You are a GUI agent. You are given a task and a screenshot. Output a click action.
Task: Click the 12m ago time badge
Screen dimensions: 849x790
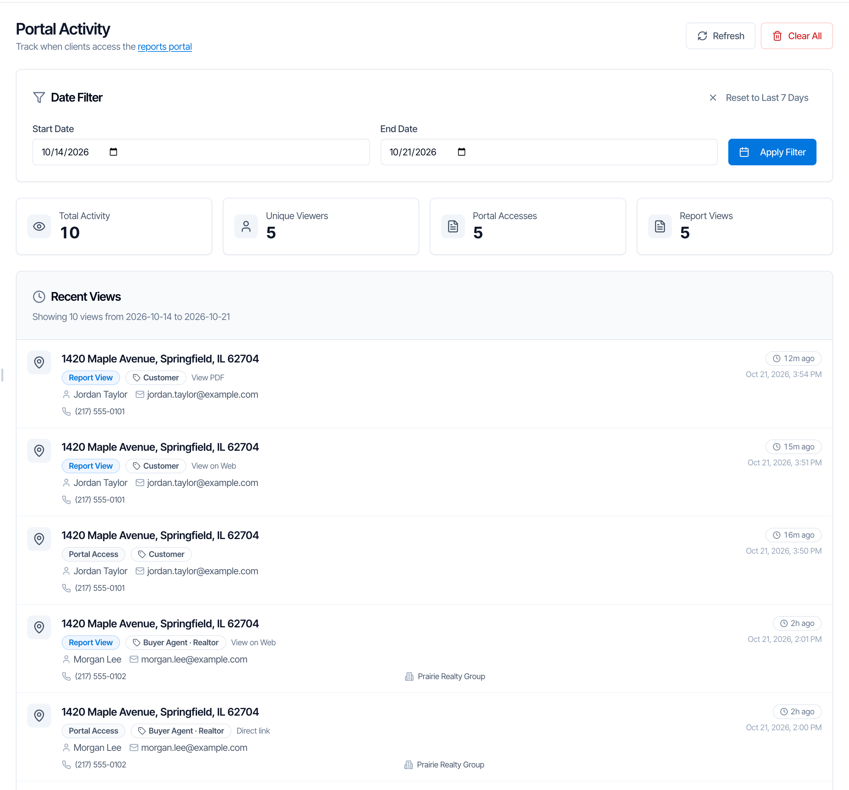794,359
